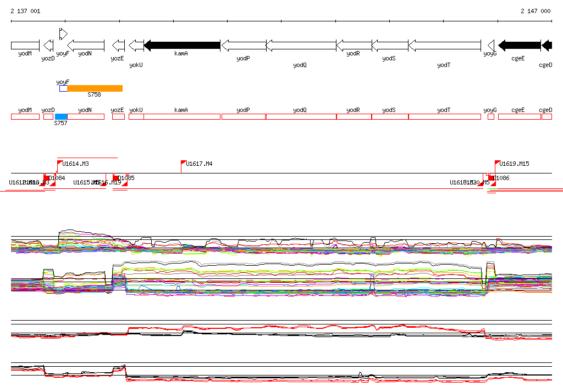This screenshot has width=563, height=392.
Task: Select the black cgeE gene arrow
Action: 520,45
